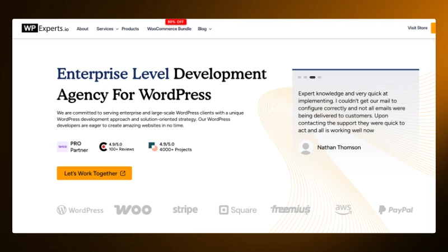This screenshot has height=252, width=448.
Task: Click the 4000+ Projects rating icon
Action: (153, 147)
